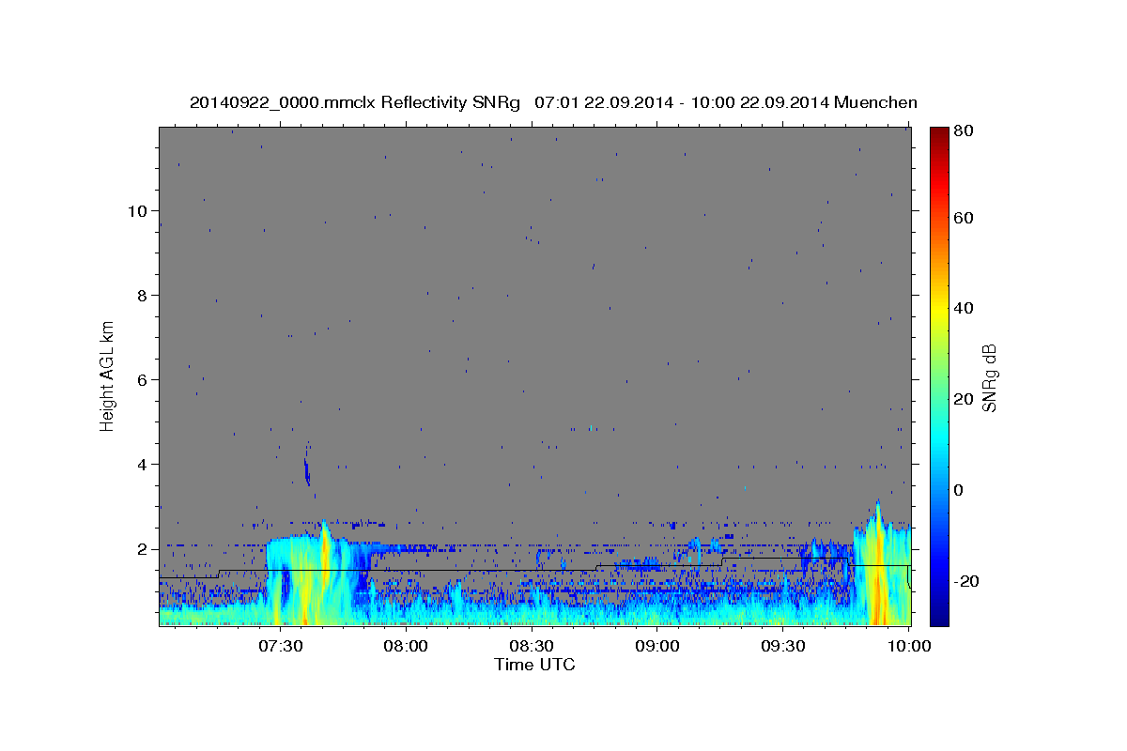1127x751 pixels.
Task: Click the 08:00 time tick label
Action: [407, 646]
